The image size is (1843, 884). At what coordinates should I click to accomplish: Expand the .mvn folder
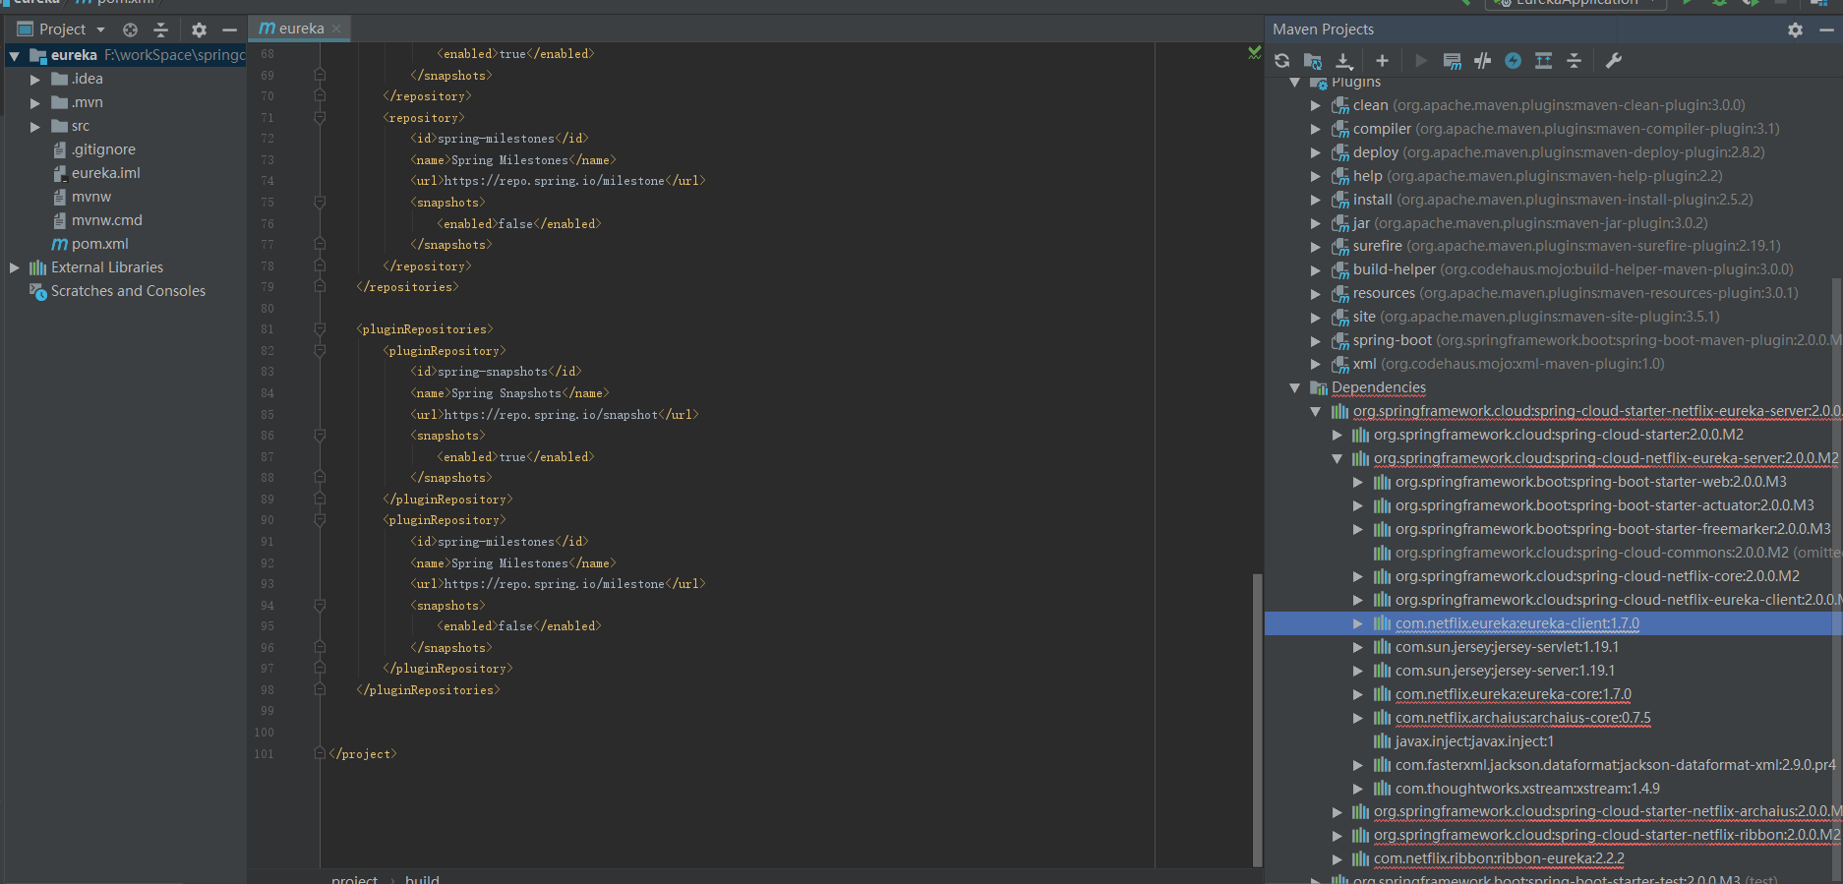point(35,103)
